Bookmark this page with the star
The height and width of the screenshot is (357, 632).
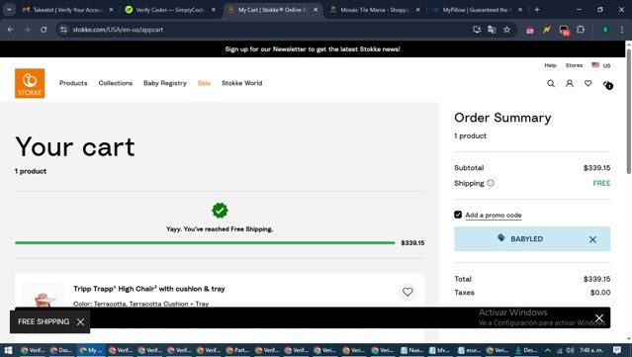click(506, 30)
